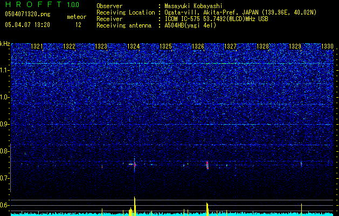Click the meteor count label
Image resolution: width=339 pixels, height=216 pixels.
(x=77, y=17)
